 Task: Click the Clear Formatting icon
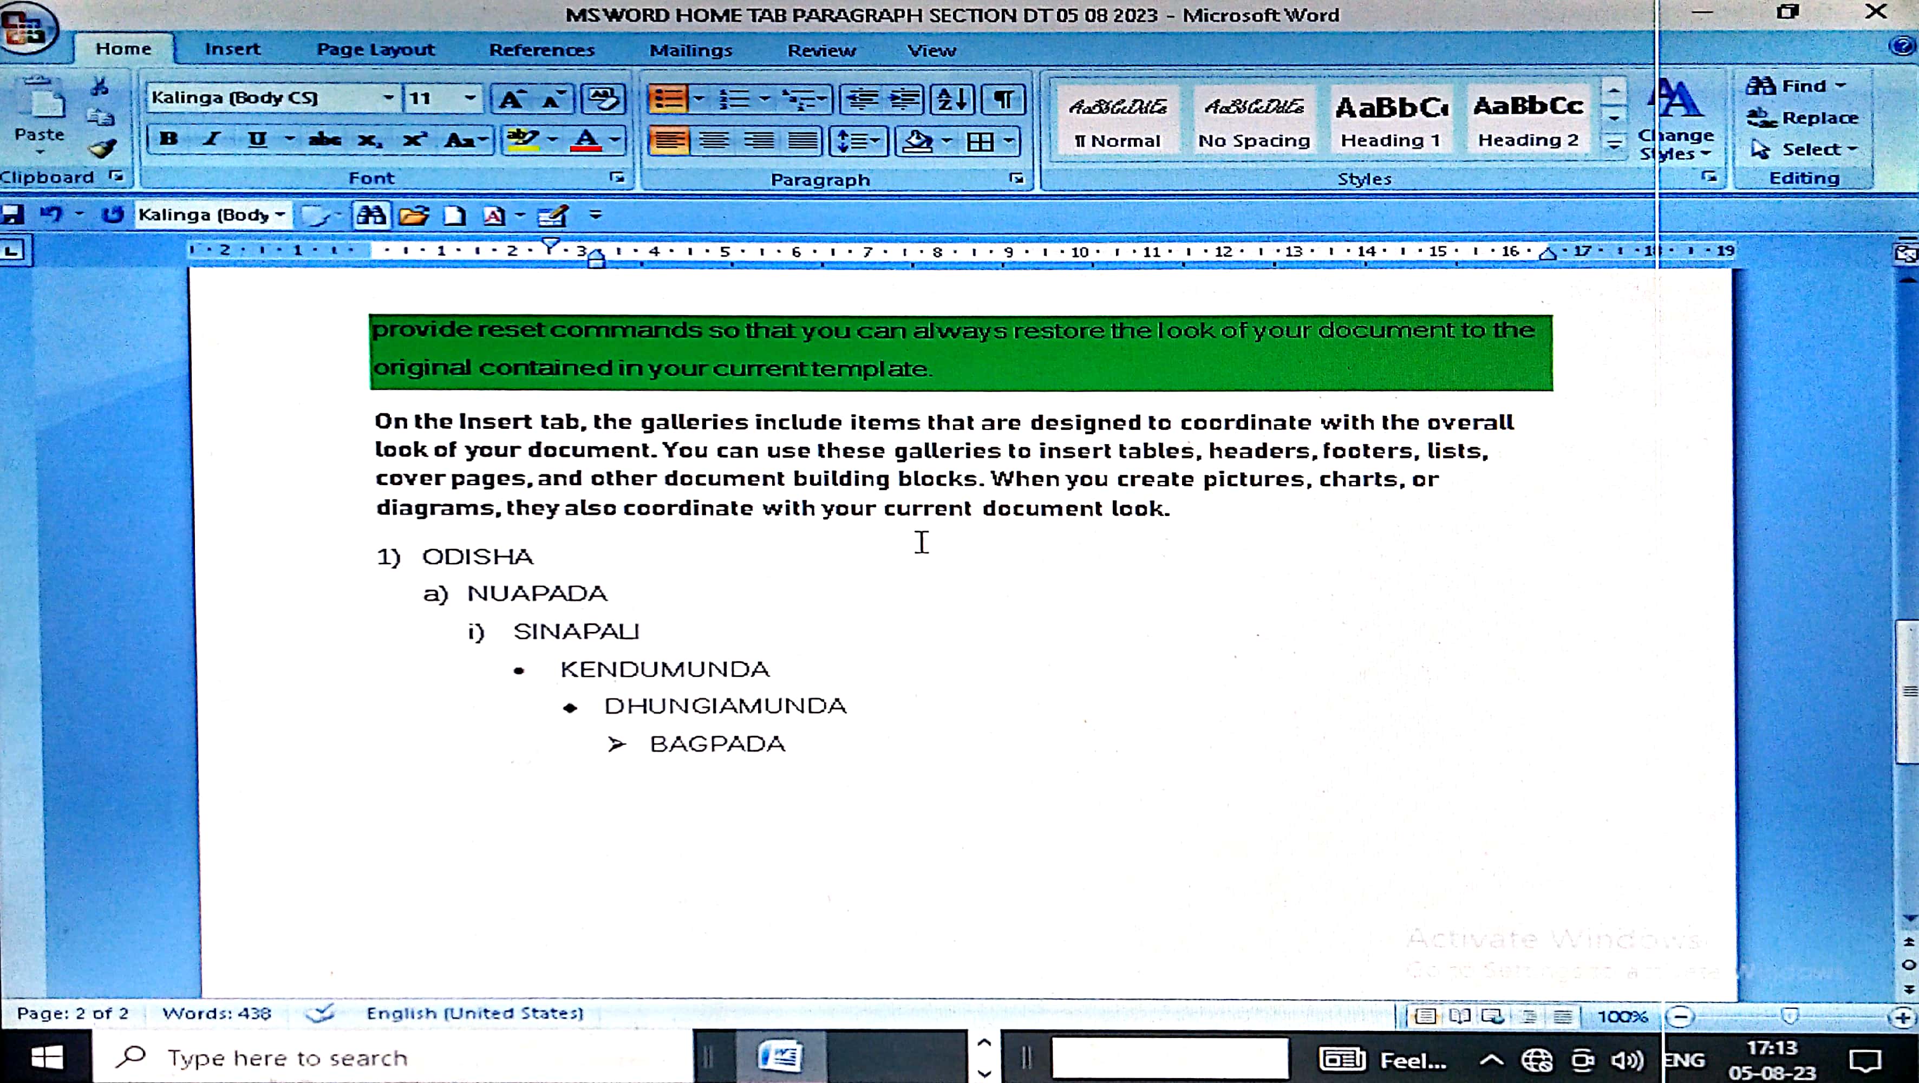603,99
